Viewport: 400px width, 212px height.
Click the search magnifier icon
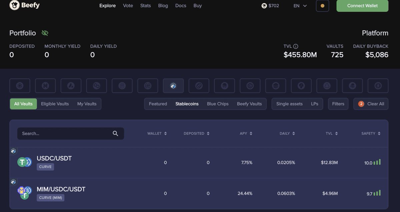[x=115, y=133]
